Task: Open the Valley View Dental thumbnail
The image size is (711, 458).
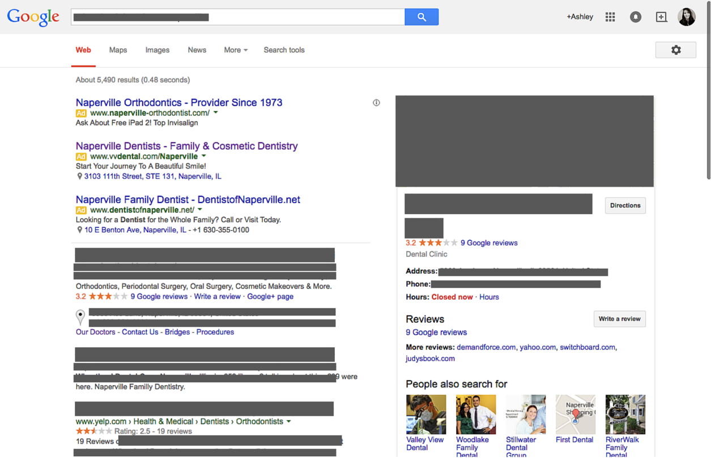Action: (x=426, y=414)
